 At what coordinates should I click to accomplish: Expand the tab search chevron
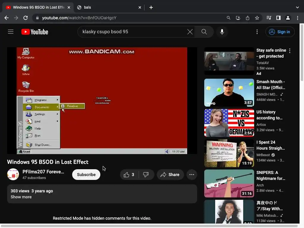[297, 7]
